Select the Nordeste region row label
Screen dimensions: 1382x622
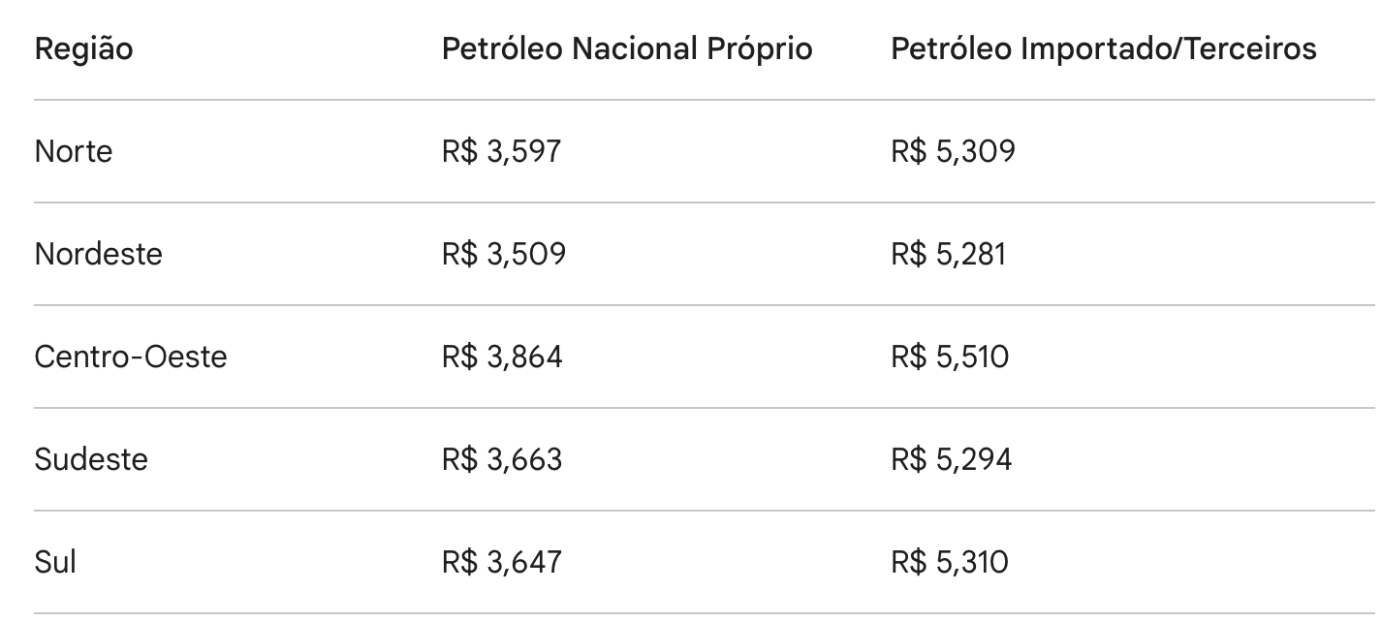(x=98, y=254)
